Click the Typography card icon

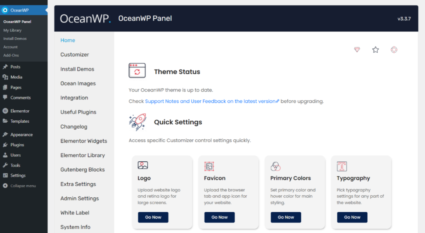click(x=342, y=166)
